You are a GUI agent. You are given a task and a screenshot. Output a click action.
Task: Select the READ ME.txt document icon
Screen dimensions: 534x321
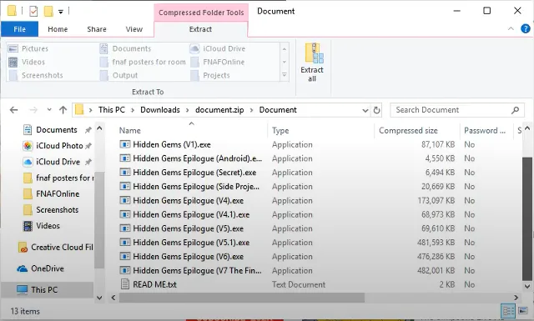pyautogui.click(x=125, y=283)
